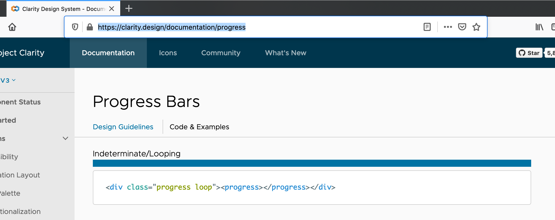The width and height of the screenshot is (555, 220).
Task: Close the Clarity Design System tab
Action: pyautogui.click(x=112, y=9)
